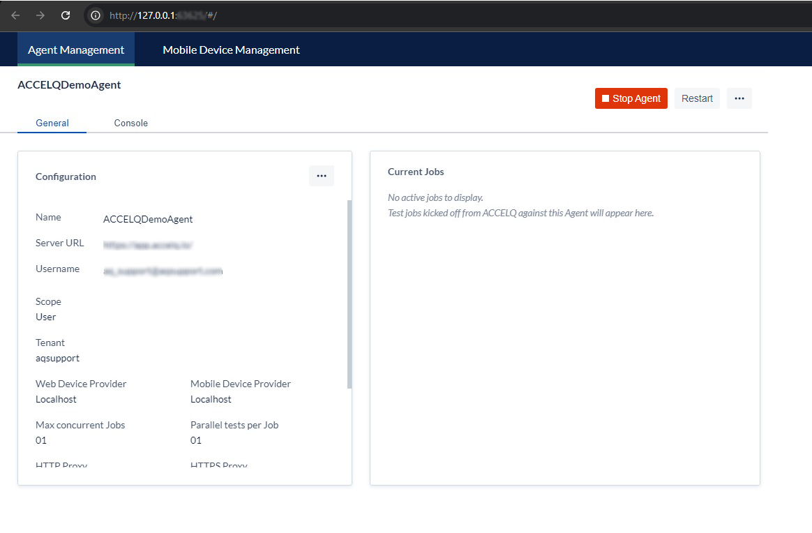Click the Current Jobs heading
Screen dimensions: 812x533
click(416, 172)
